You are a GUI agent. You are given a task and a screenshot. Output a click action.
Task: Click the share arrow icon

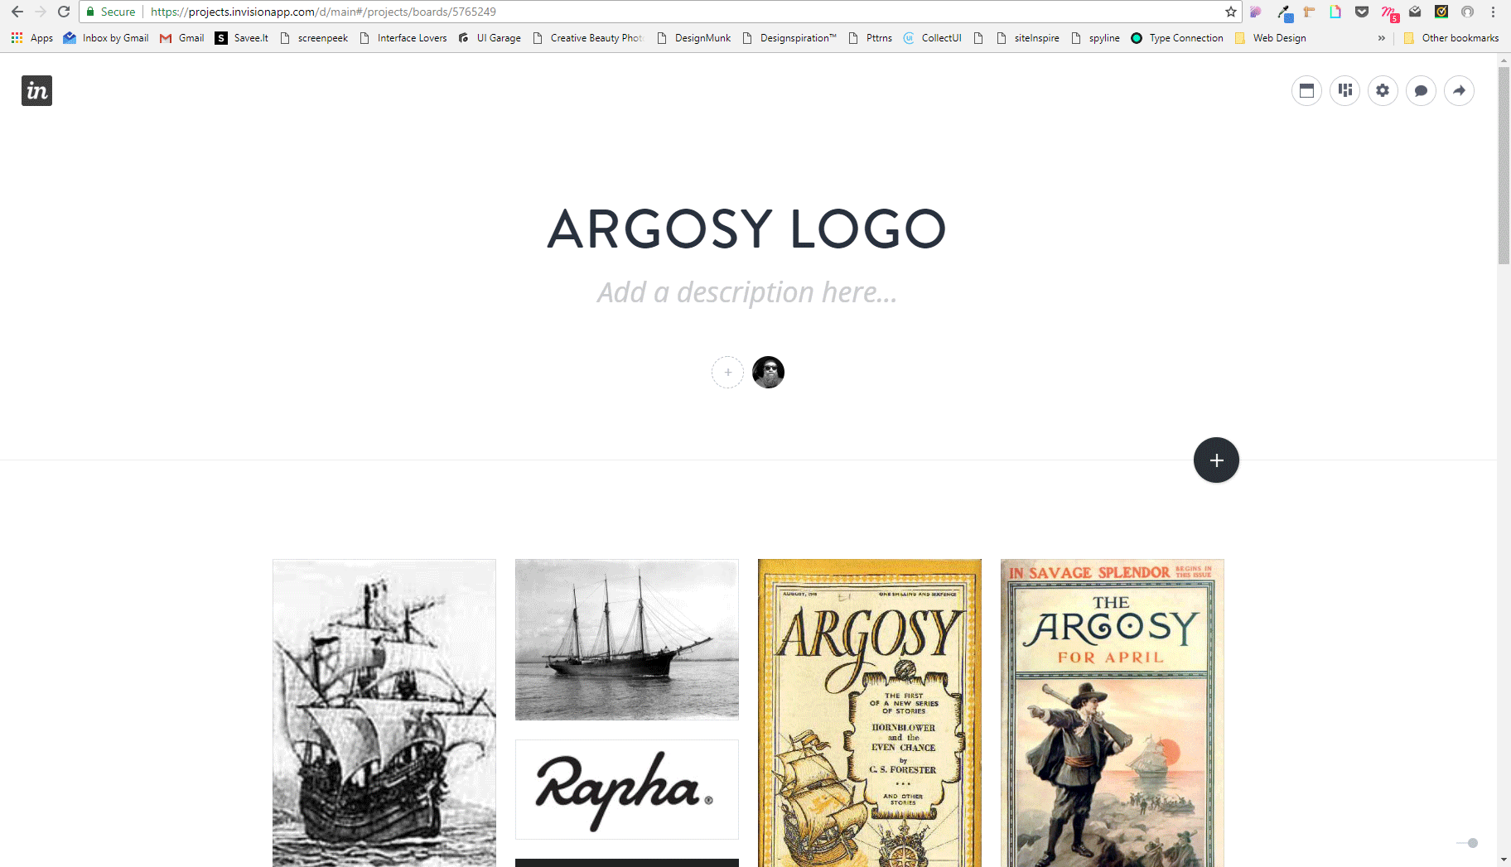[1459, 90]
